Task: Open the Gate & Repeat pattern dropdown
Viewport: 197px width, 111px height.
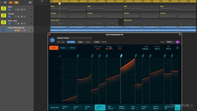Action: point(157,108)
